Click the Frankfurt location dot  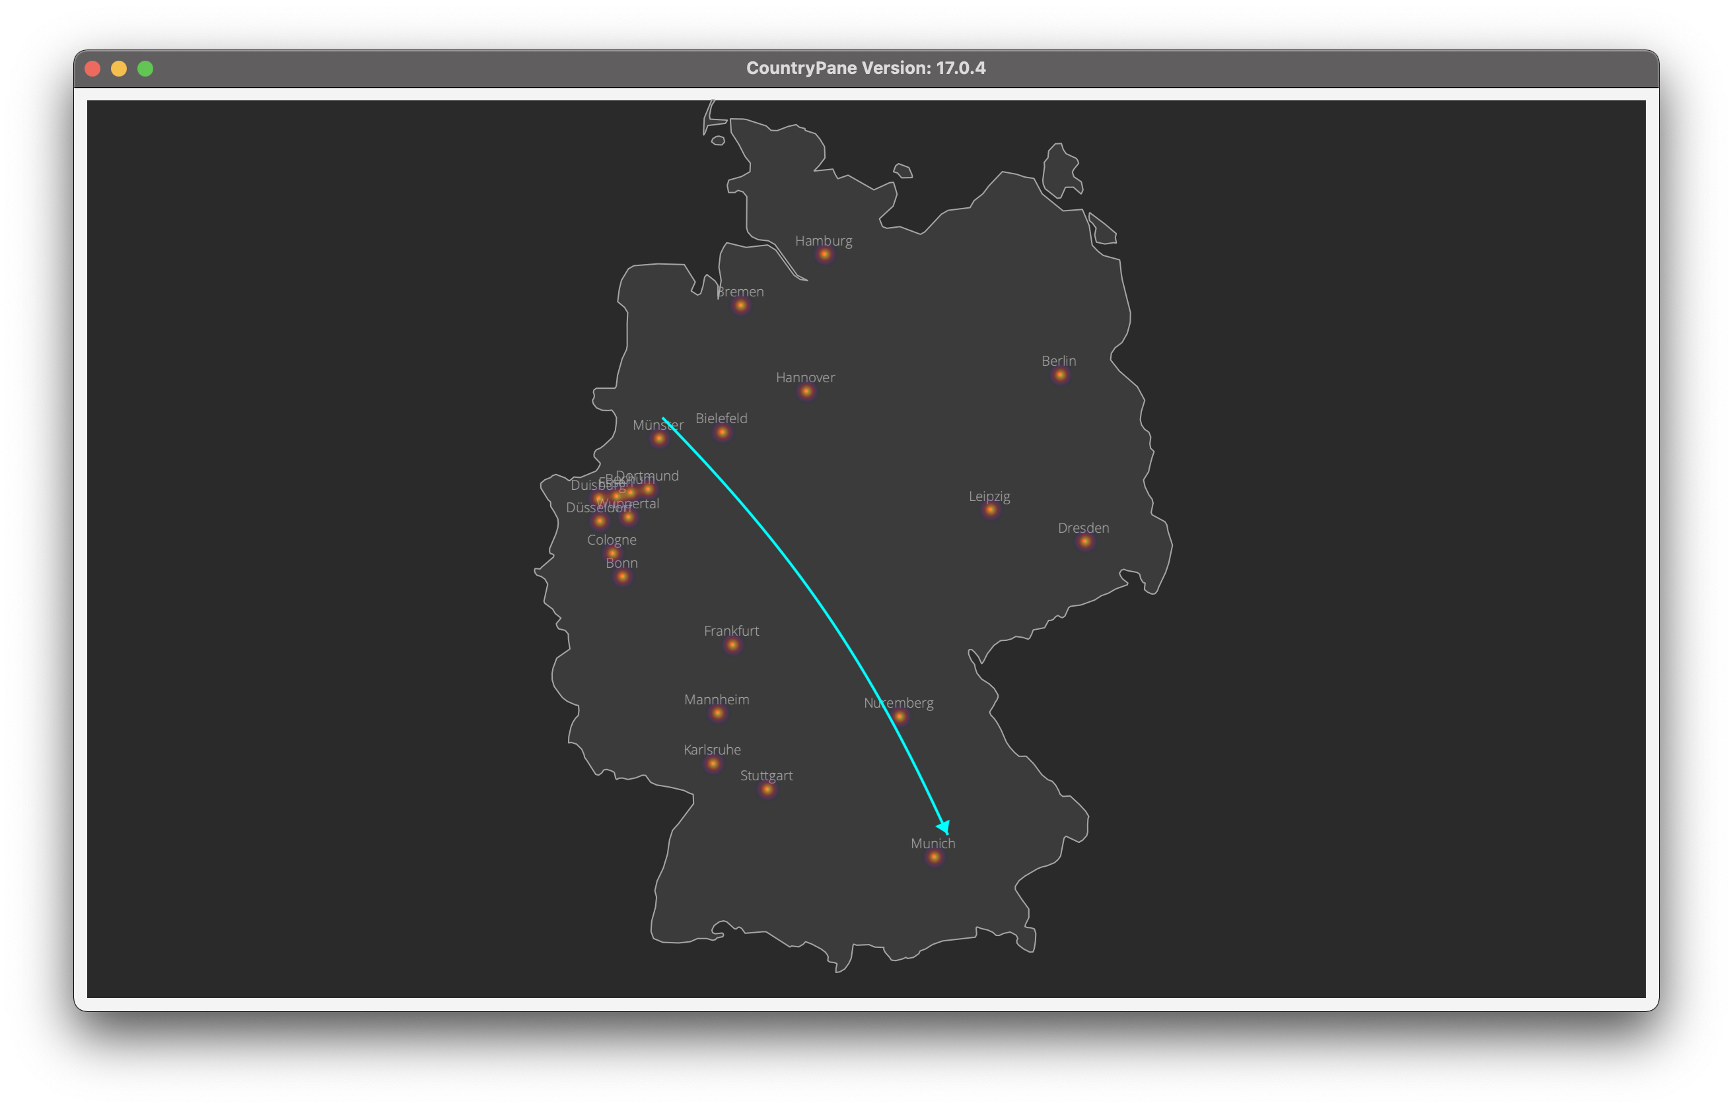pos(732,645)
